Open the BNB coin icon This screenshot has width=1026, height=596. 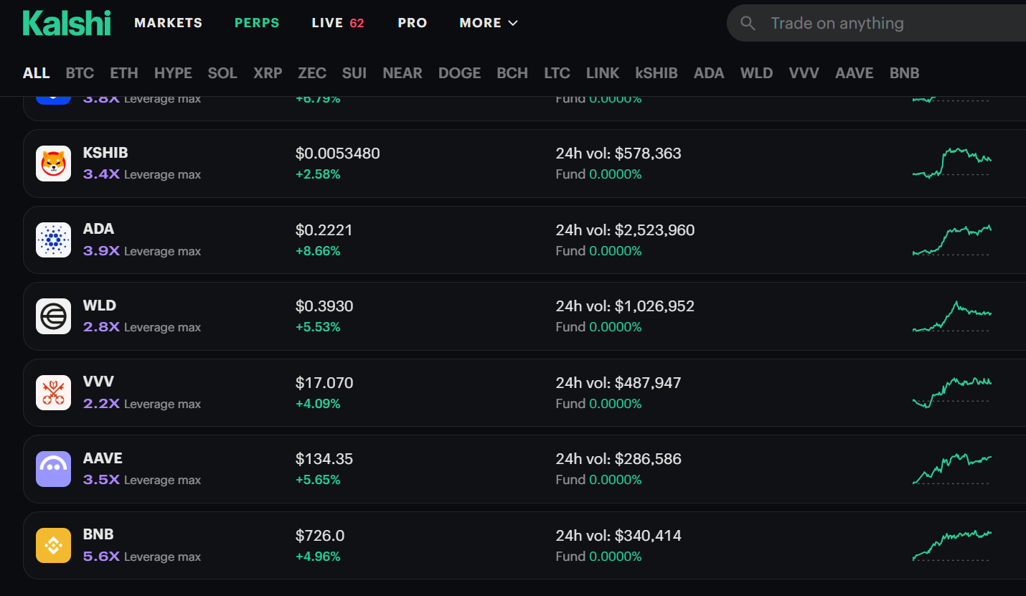(x=54, y=545)
